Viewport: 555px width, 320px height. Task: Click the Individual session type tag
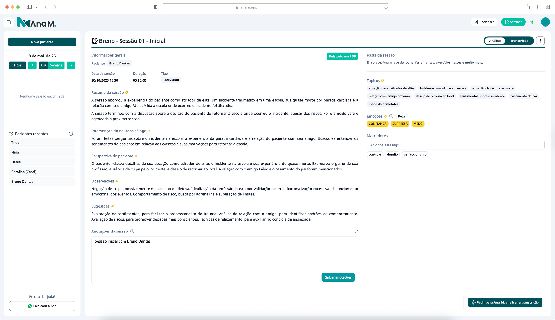(x=171, y=80)
